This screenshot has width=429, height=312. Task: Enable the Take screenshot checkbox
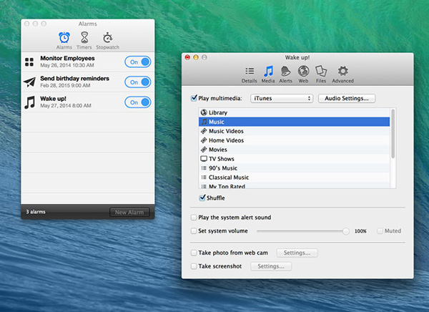(194, 266)
